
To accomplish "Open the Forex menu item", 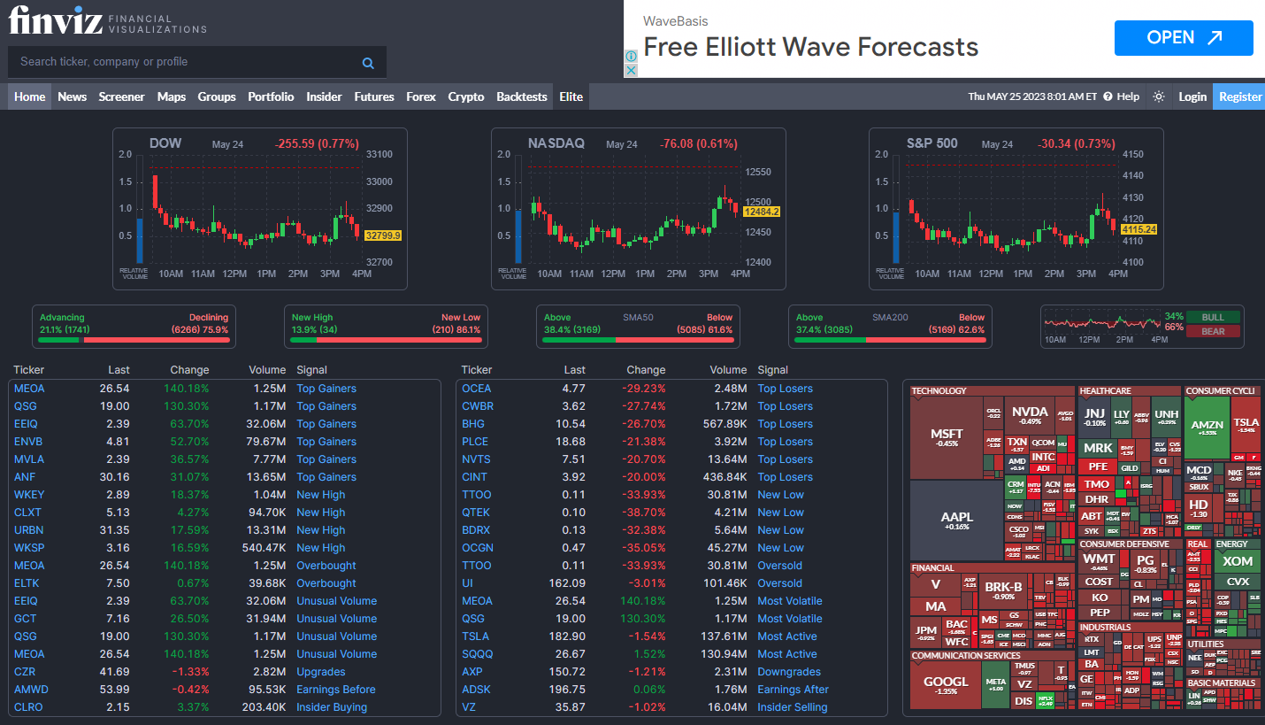I will [421, 96].
